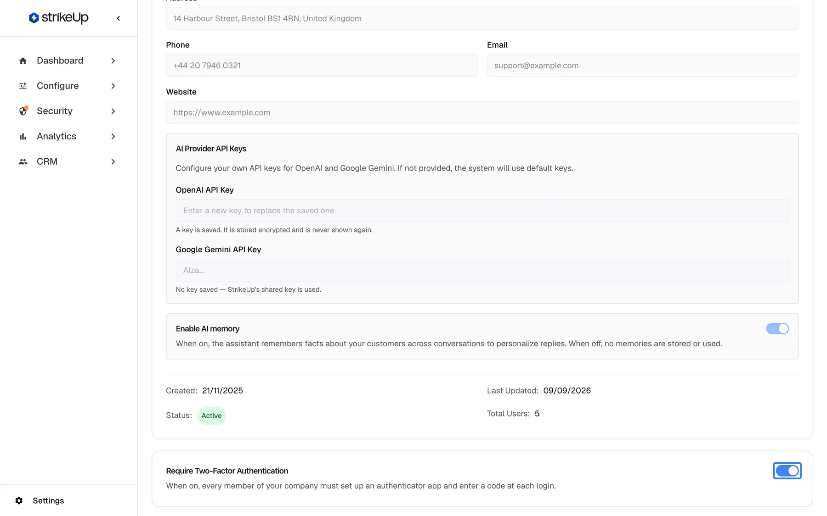Click 'A key is saved' helper text
Viewport: 827px width, 516px height.
274,230
